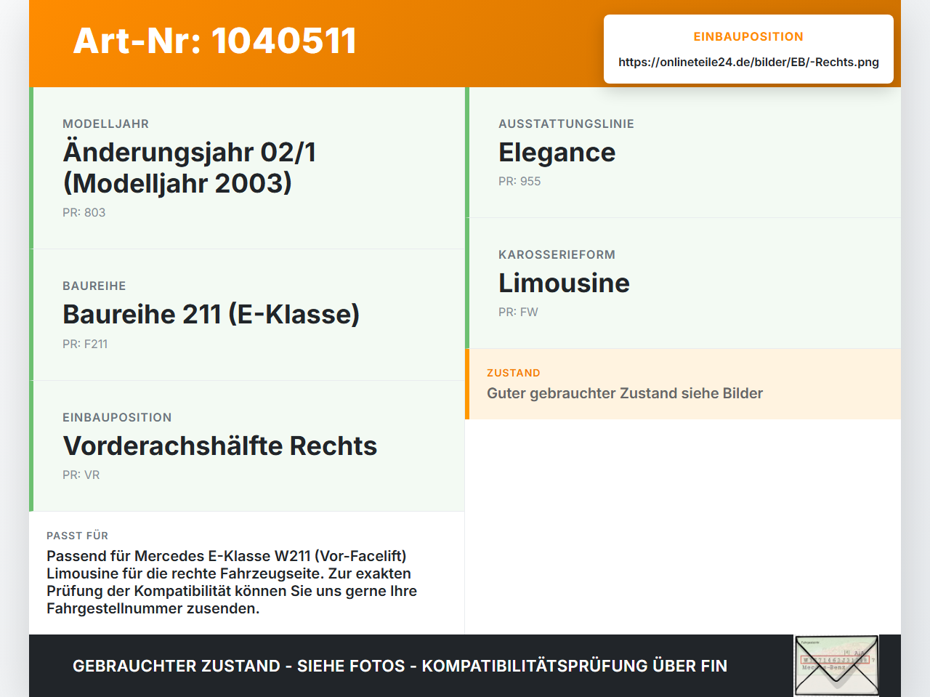Select the KAROSSERIEFORM label
The image size is (930, 697).
coord(557,255)
